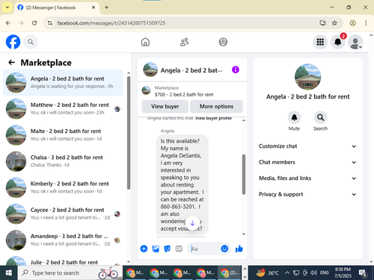Open Kimberly 2 bed 2 bath conversation
This screenshot has width=374, height=280.
(63, 187)
